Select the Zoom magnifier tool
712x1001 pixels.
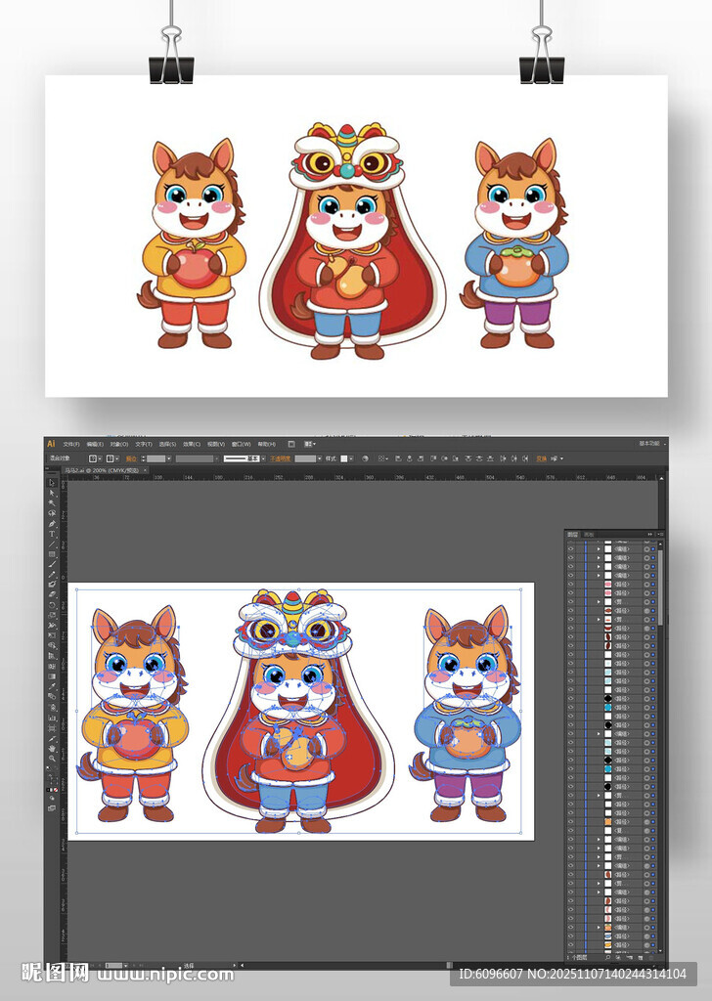coord(52,758)
